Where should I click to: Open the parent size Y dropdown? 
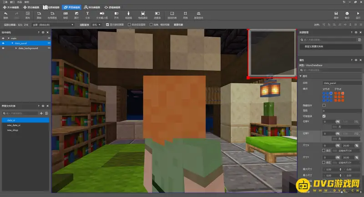(x=346, y=163)
